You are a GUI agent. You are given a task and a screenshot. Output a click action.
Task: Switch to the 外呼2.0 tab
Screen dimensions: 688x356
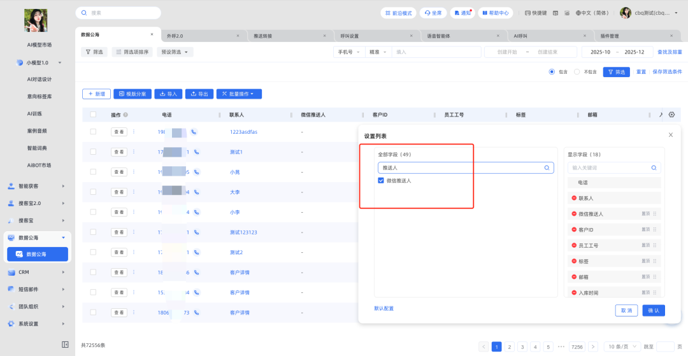pyautogui.click(x=175, y=36)
